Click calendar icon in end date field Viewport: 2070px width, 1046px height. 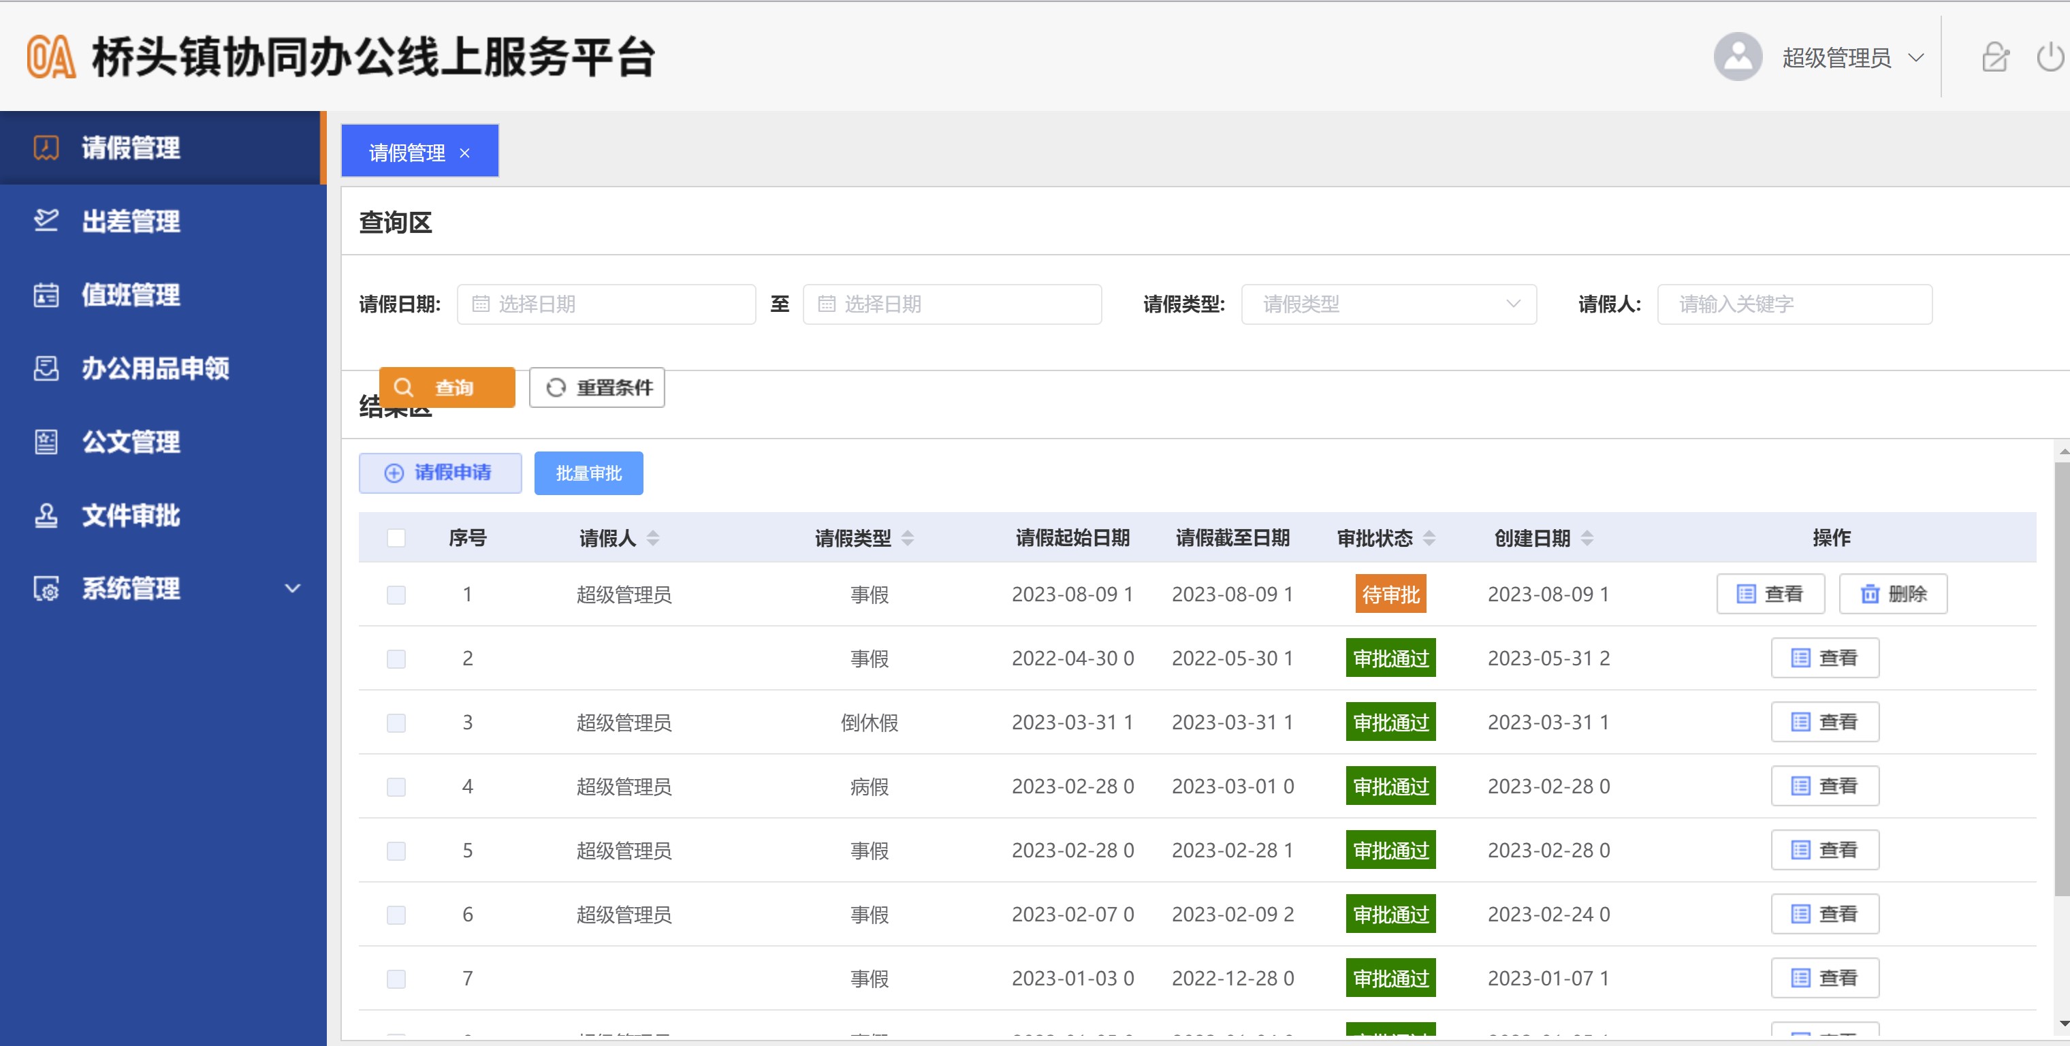click(x=826, y=304)
